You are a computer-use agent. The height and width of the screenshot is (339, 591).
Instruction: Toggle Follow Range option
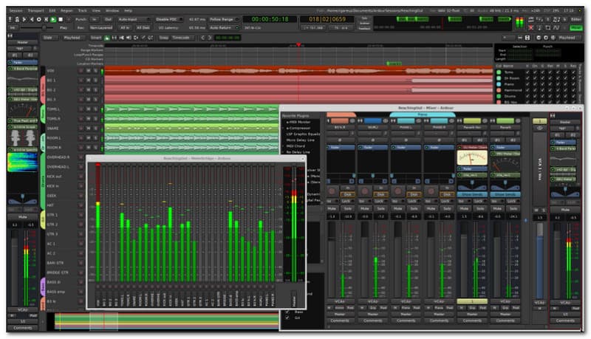tap(224, 19)
